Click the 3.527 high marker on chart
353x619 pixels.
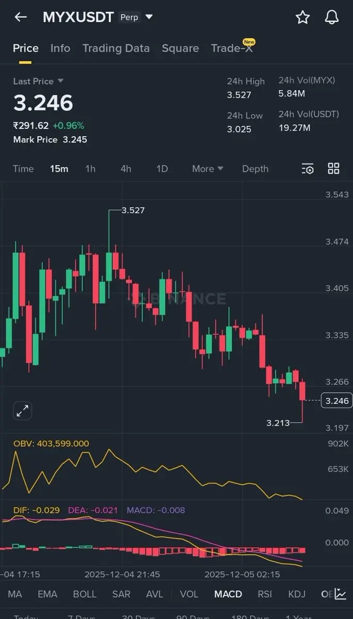point(133,210)
